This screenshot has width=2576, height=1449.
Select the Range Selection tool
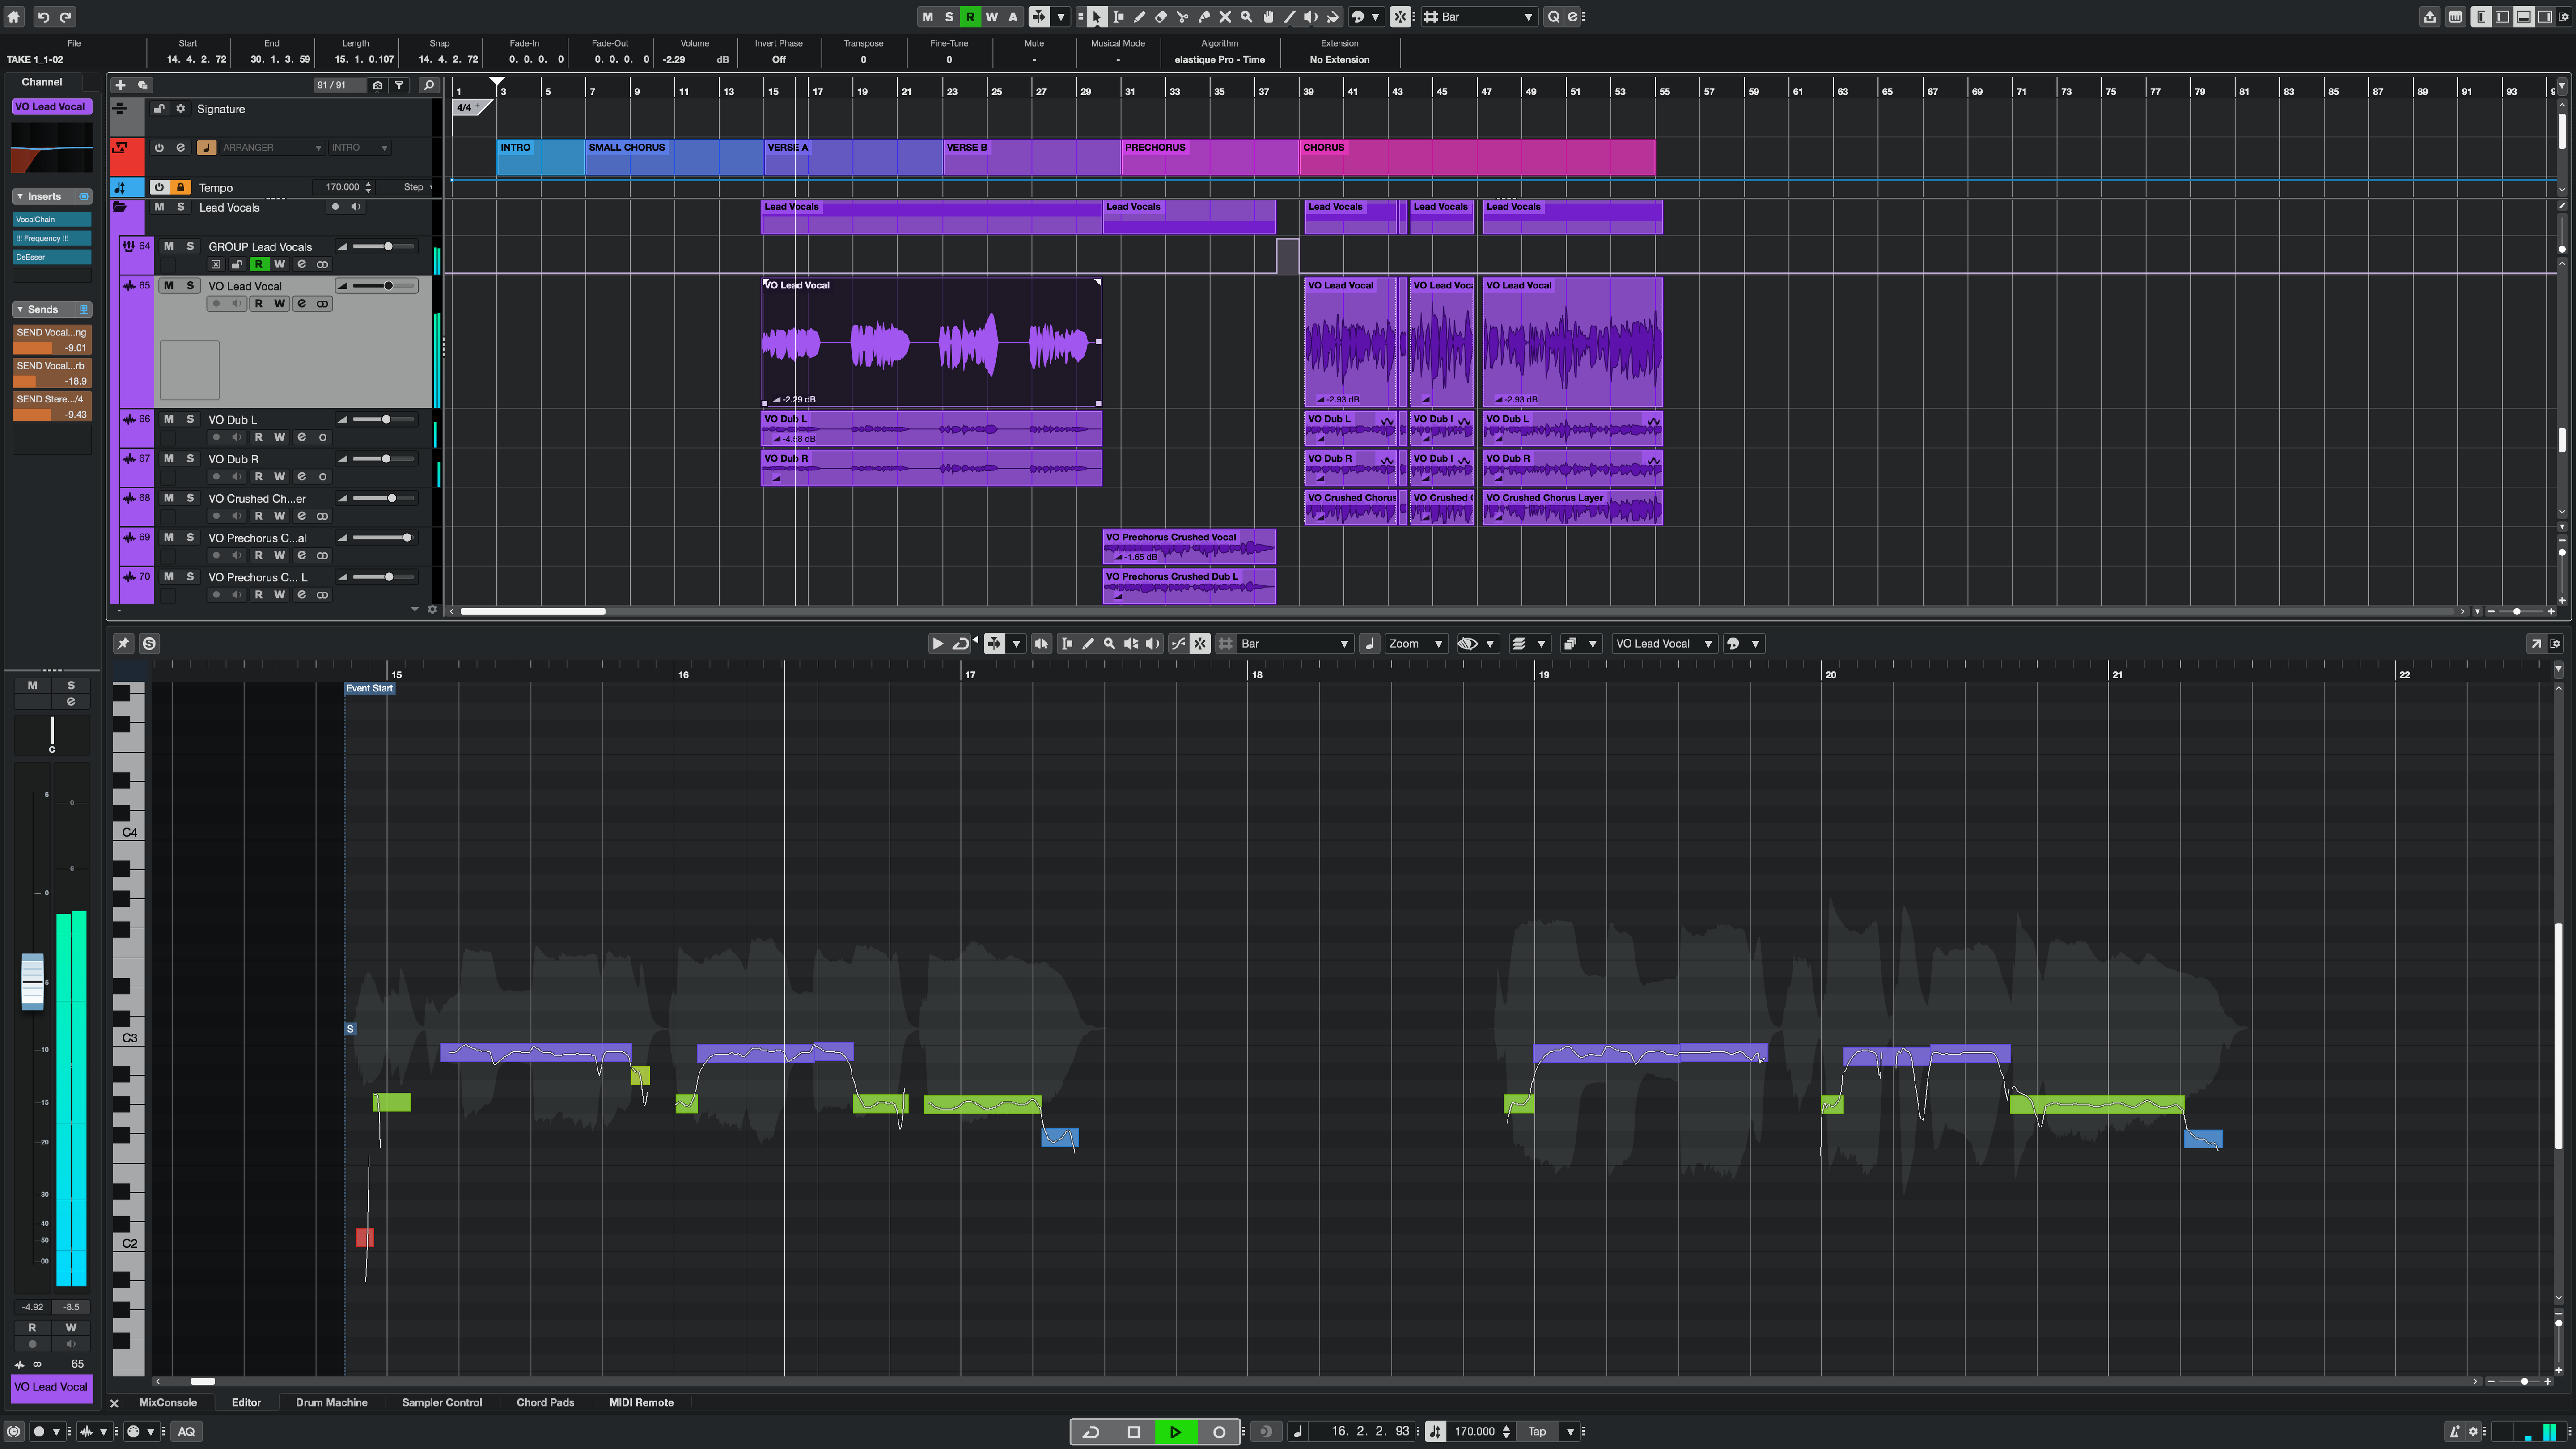1118,17
